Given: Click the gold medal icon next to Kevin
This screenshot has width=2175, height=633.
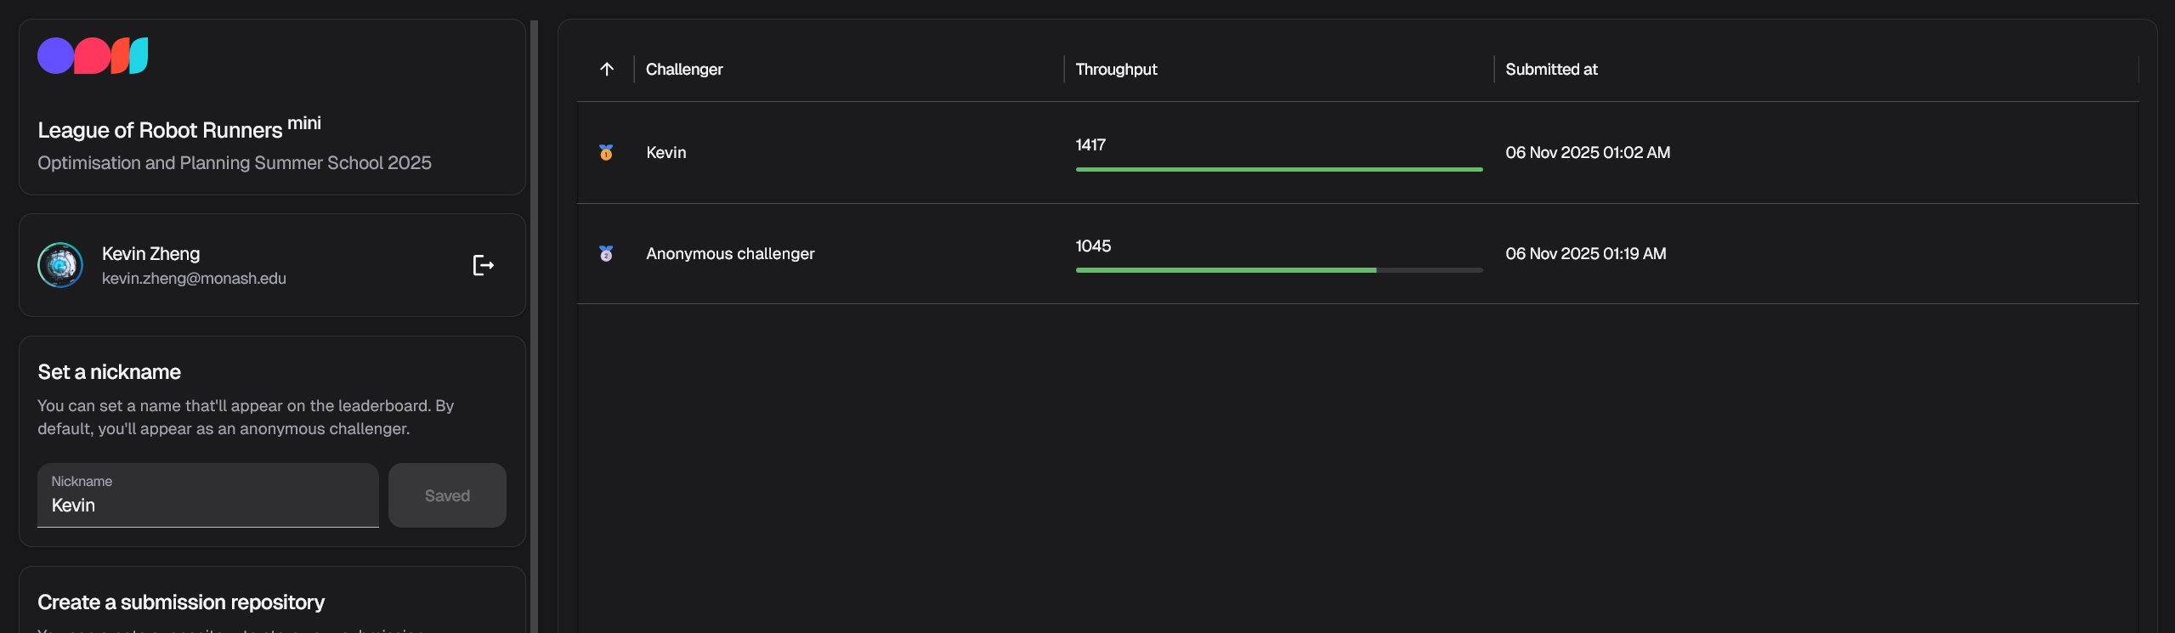Looking at the screenshot, I should coord(606,153).
